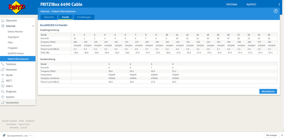Open Zugangsart menu item
The width and height of the screenshot is (284, 139).
pos(13,37)
